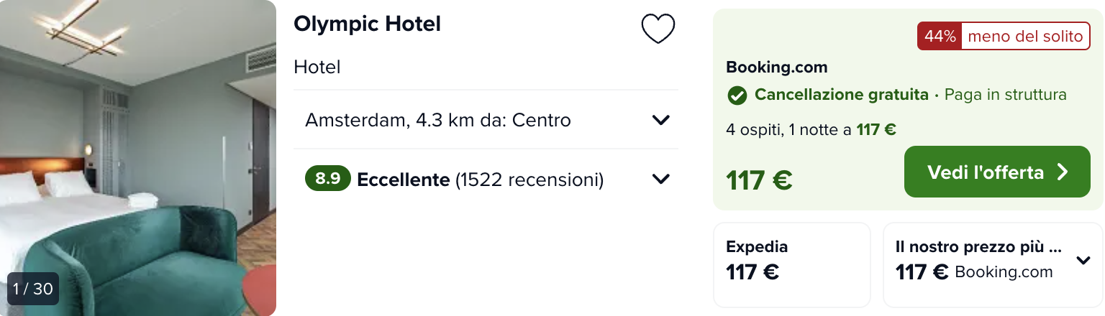Click the 1522 recensioni text
Screen dimensions: 1105x316
click(529, 179)
